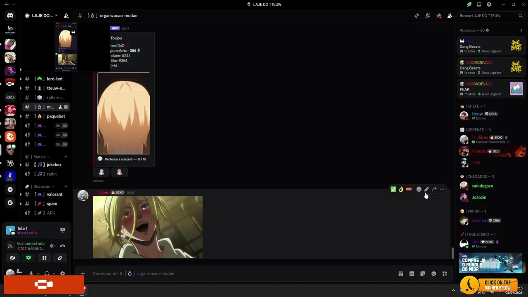Open voice connection info signal icon
528x297 pixels.
[10, 246]
